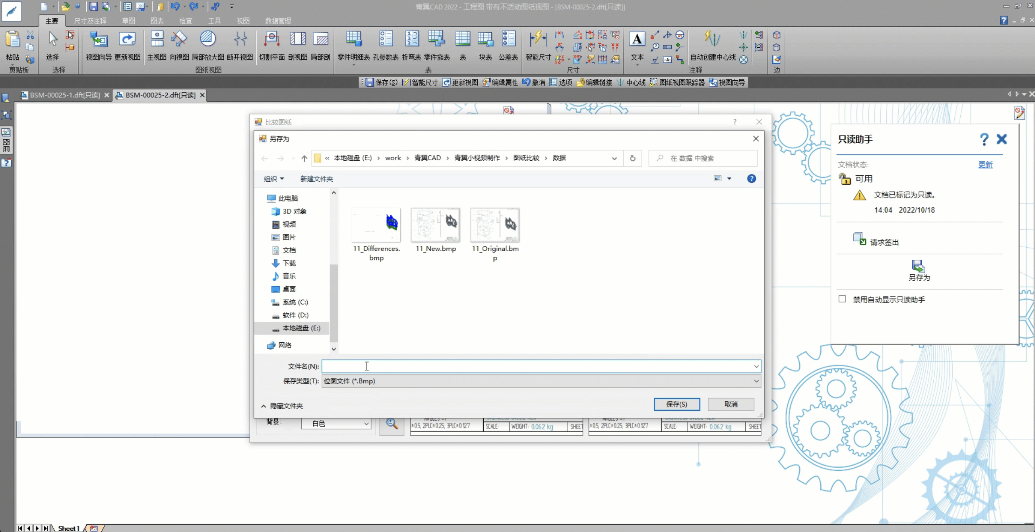This screenshot has height=532, width=1035.
Task: Open the view mode options dropdown
Action: pyautogui.click(x=729, y=179)
